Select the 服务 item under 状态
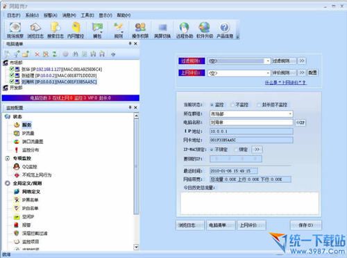The image size is (347, 258). [26, 125]
